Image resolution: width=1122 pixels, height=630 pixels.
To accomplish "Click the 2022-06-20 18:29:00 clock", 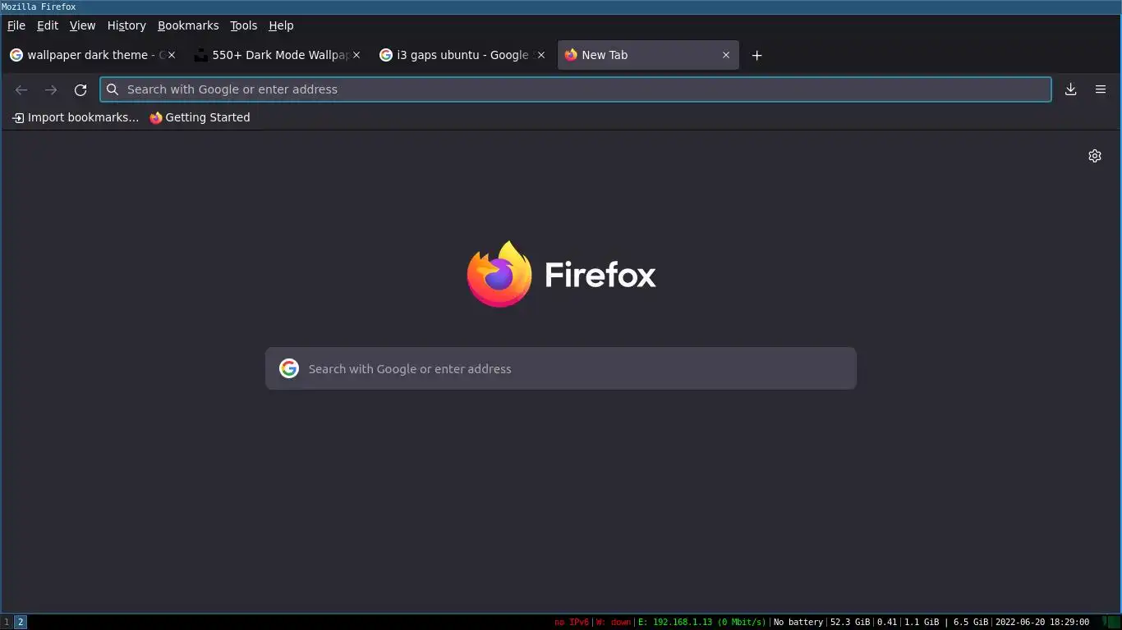I will point(1042,623).
